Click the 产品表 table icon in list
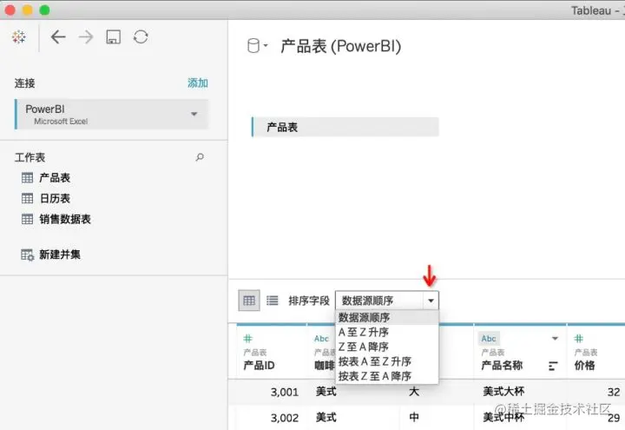Image resolution: width=625 pixels, height=430 pixels. 27,178
